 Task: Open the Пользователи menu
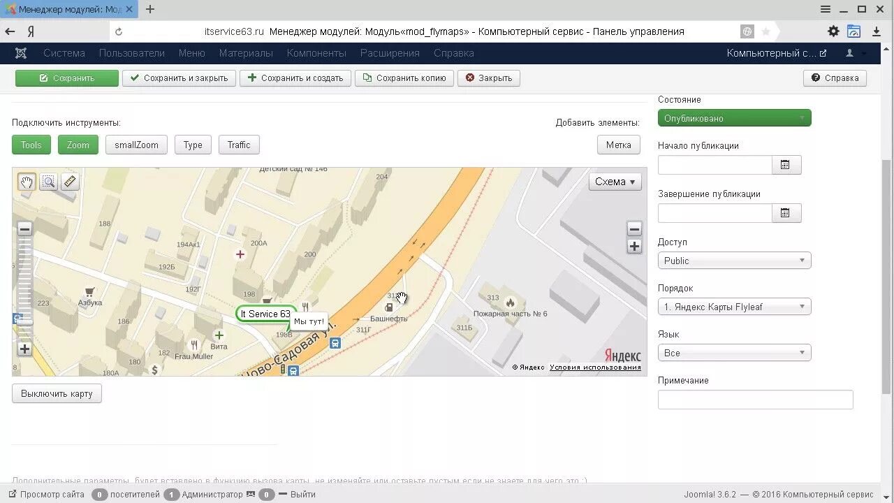click(x=132, y=53)
